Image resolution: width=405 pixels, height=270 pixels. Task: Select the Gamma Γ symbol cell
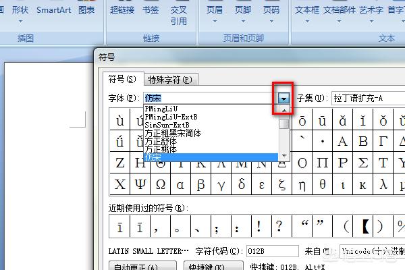point(383,141)
